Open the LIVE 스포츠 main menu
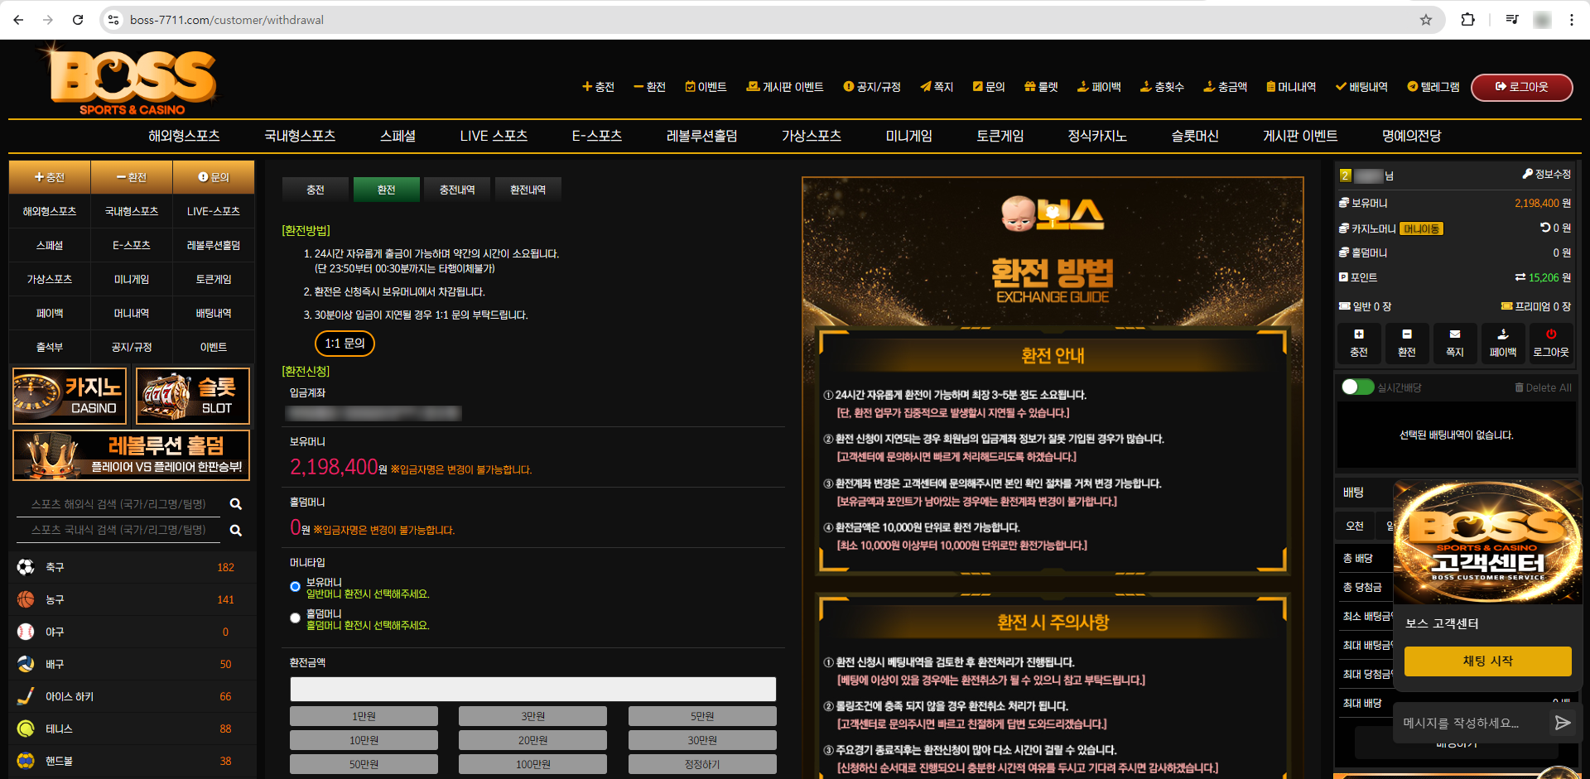Viewport: 1590px width, 779px height. (494, 136)
